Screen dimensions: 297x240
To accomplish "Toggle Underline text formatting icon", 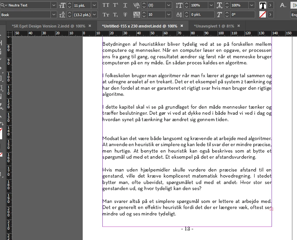I will (x=125, y=5).
